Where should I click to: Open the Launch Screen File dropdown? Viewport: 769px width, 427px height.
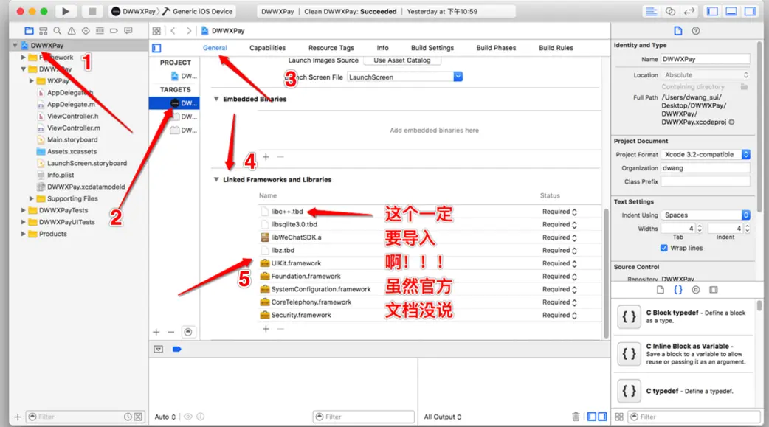405,77
